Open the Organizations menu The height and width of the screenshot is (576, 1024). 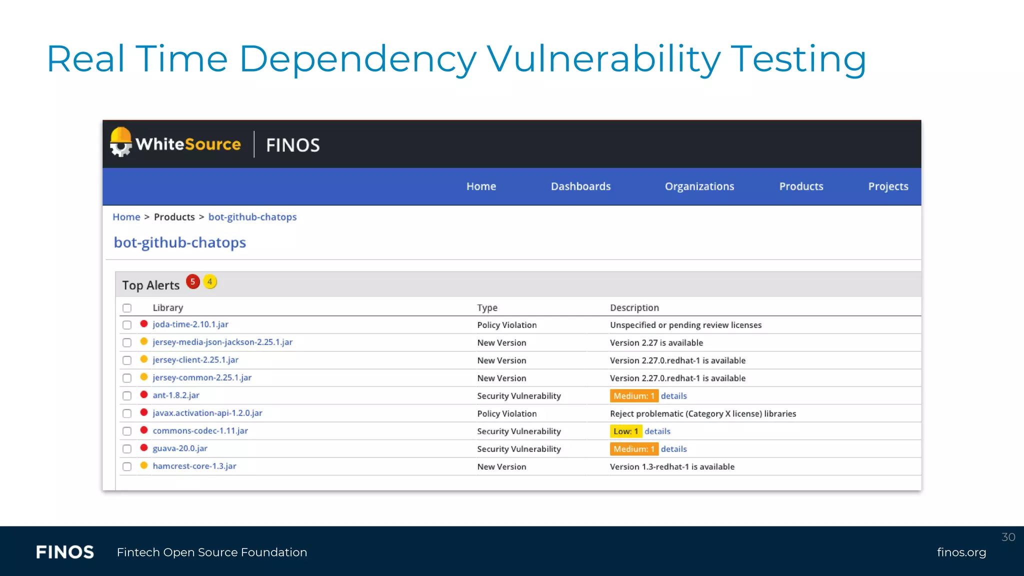[699, 186]
